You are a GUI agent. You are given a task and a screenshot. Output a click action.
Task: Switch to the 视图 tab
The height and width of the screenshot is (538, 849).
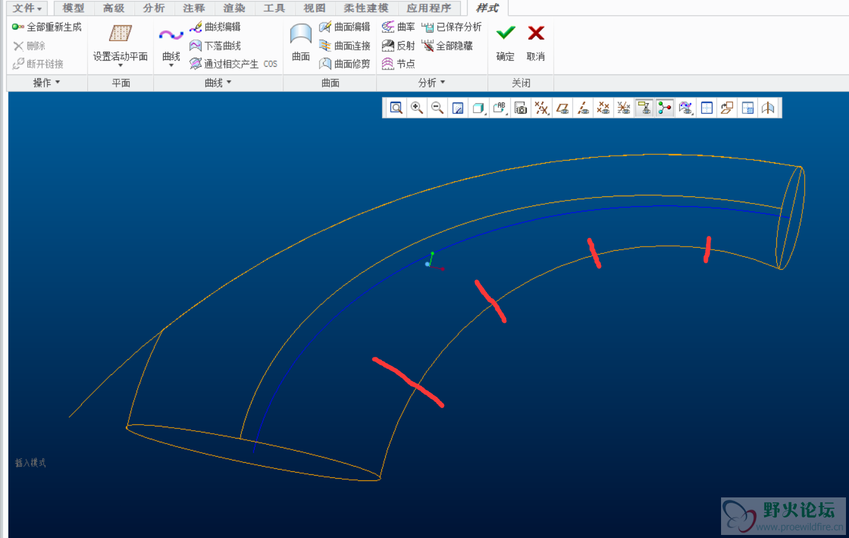point(314,8)
